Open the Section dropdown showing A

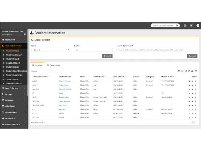(x=93, y=50)
